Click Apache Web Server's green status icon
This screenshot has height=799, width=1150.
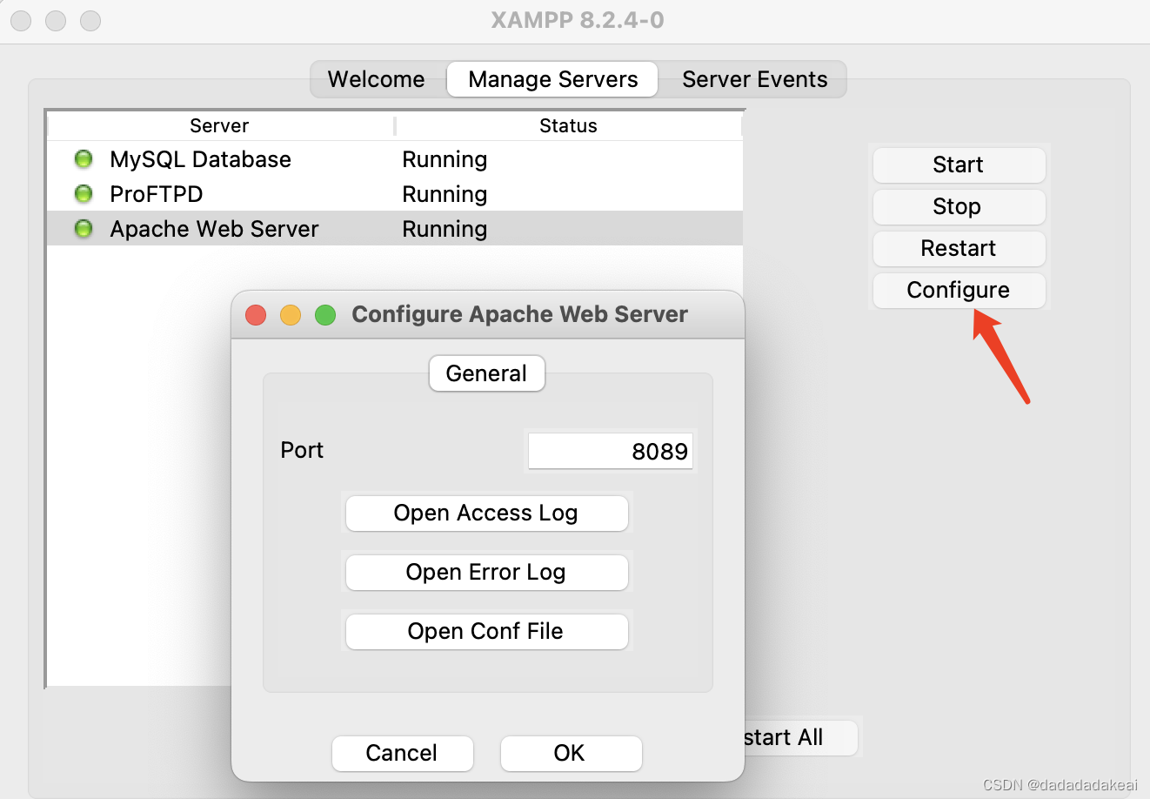[x=83, y=228]
